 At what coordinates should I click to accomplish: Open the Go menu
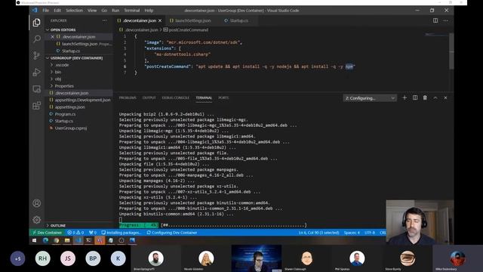(x=104, y=11)
